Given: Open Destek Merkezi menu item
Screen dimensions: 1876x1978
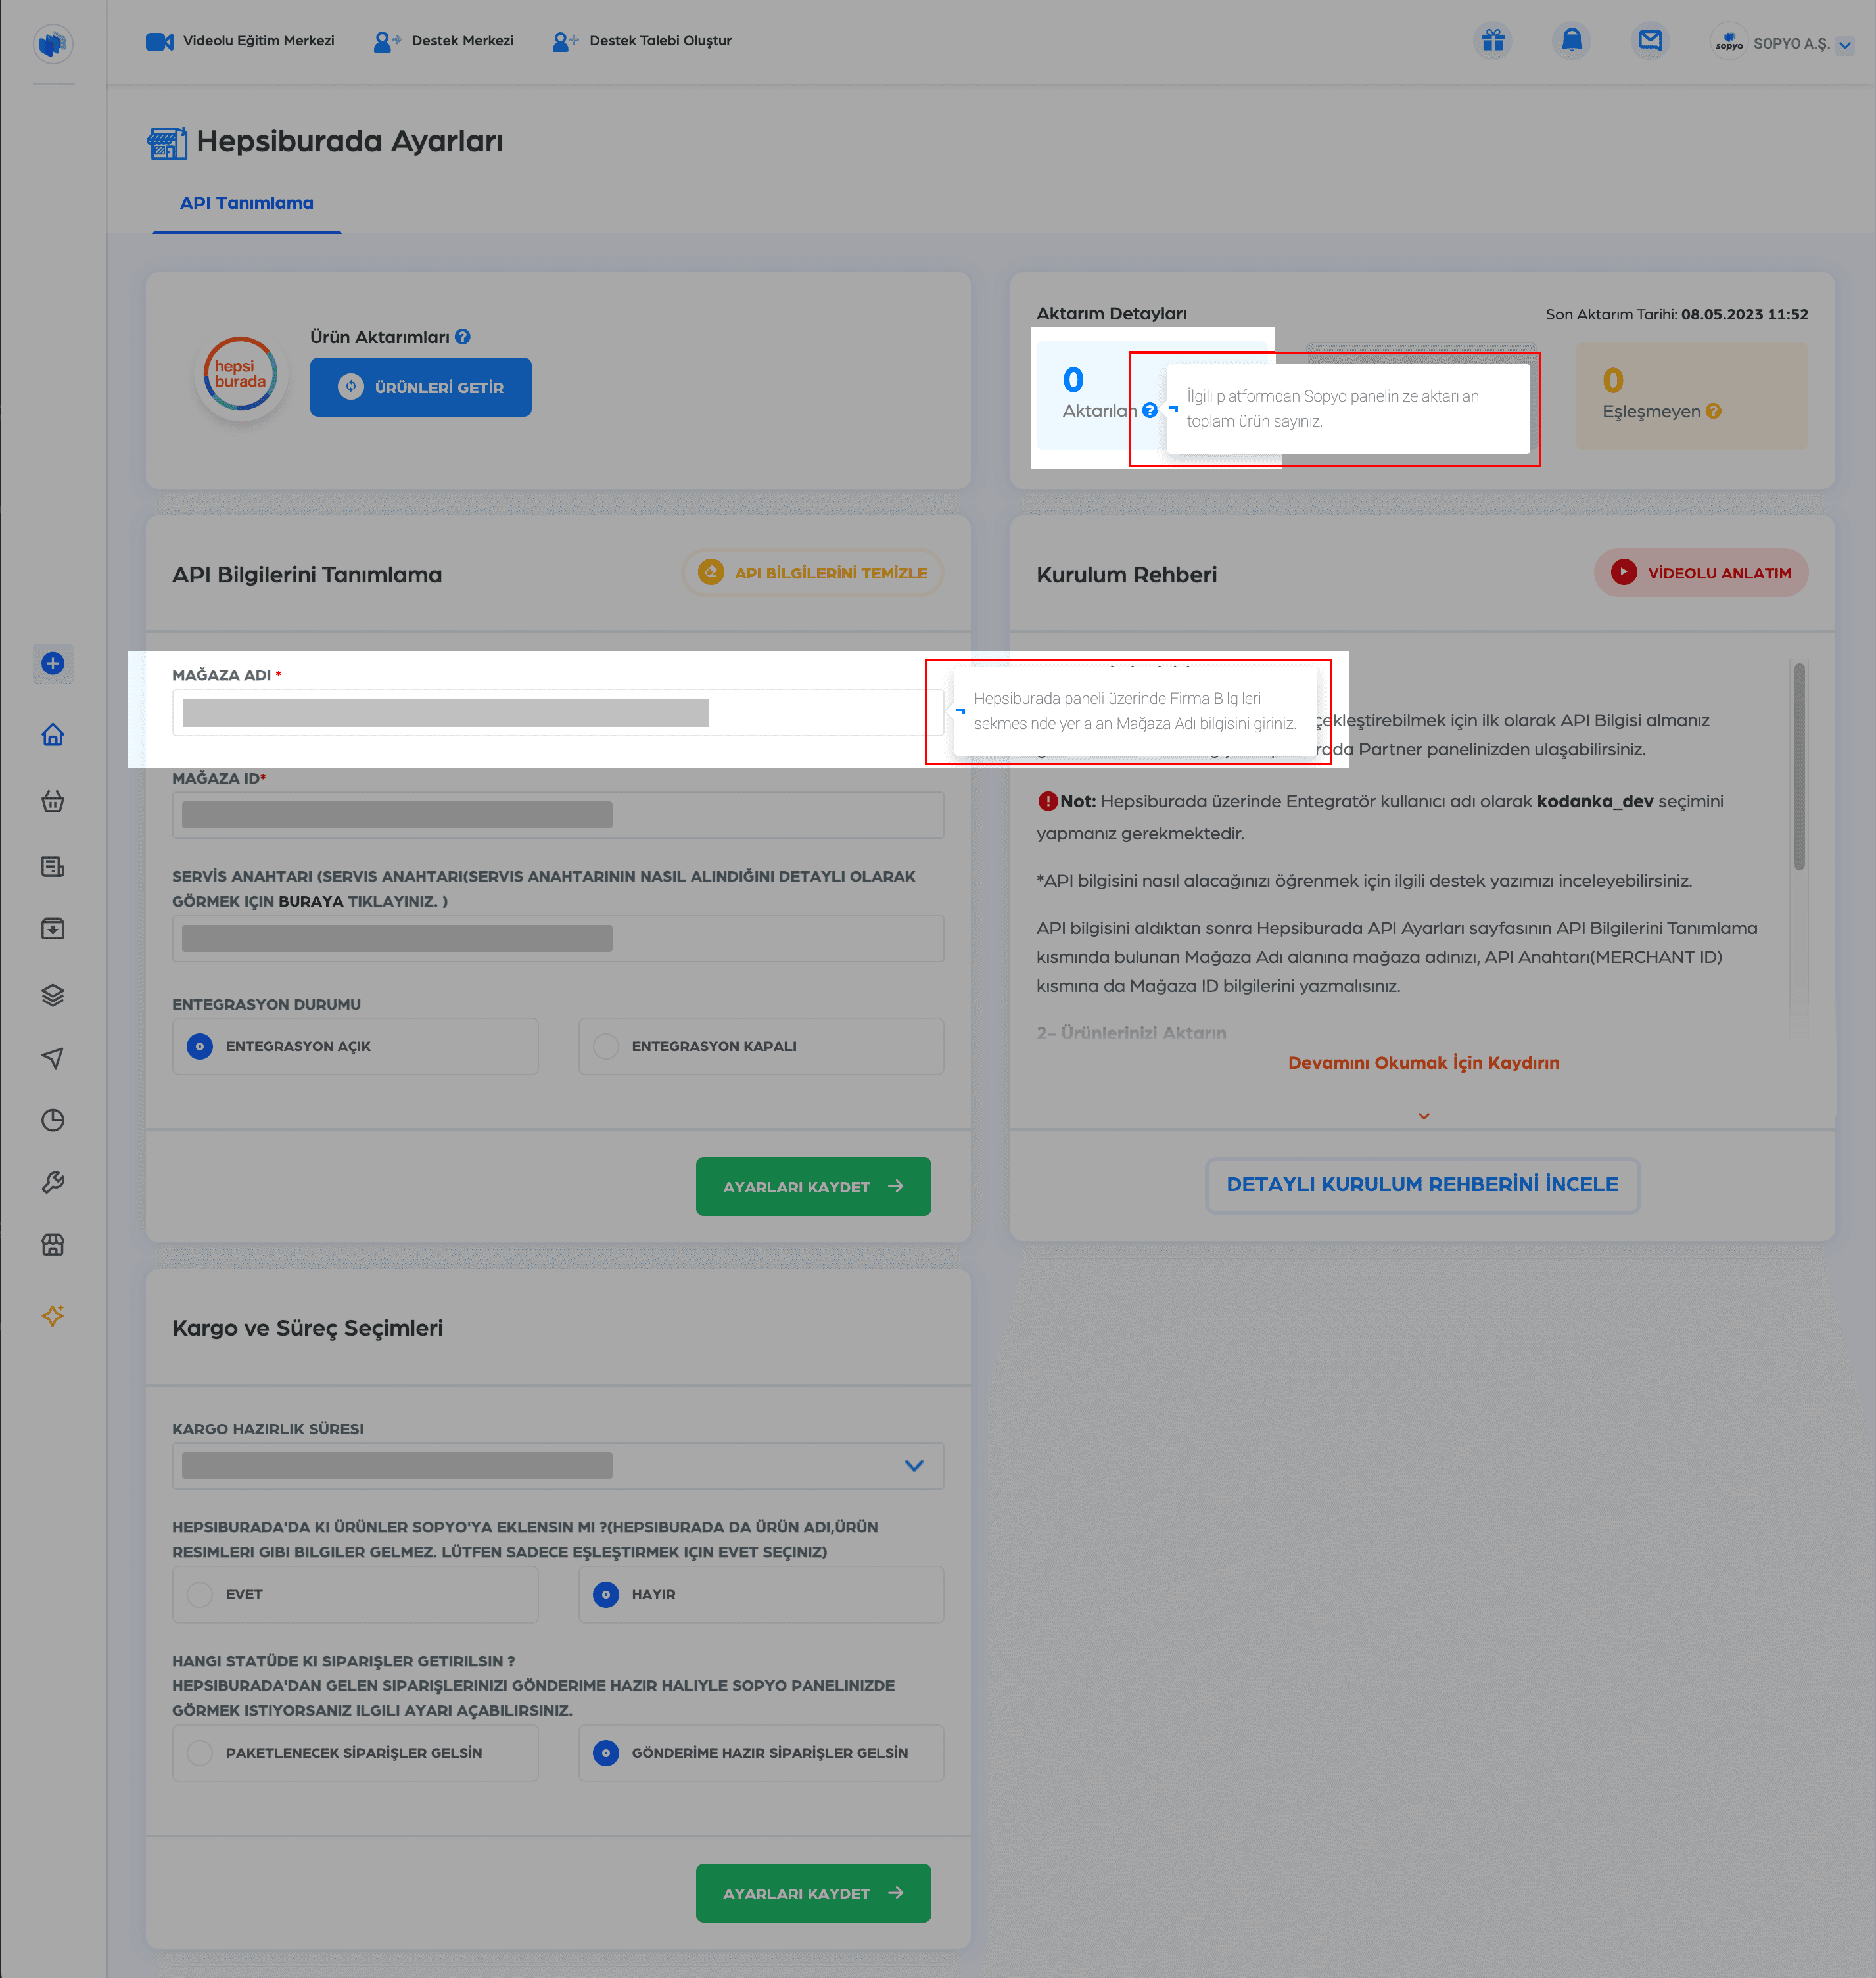Looking at the screenshot, I should [443, 41].
